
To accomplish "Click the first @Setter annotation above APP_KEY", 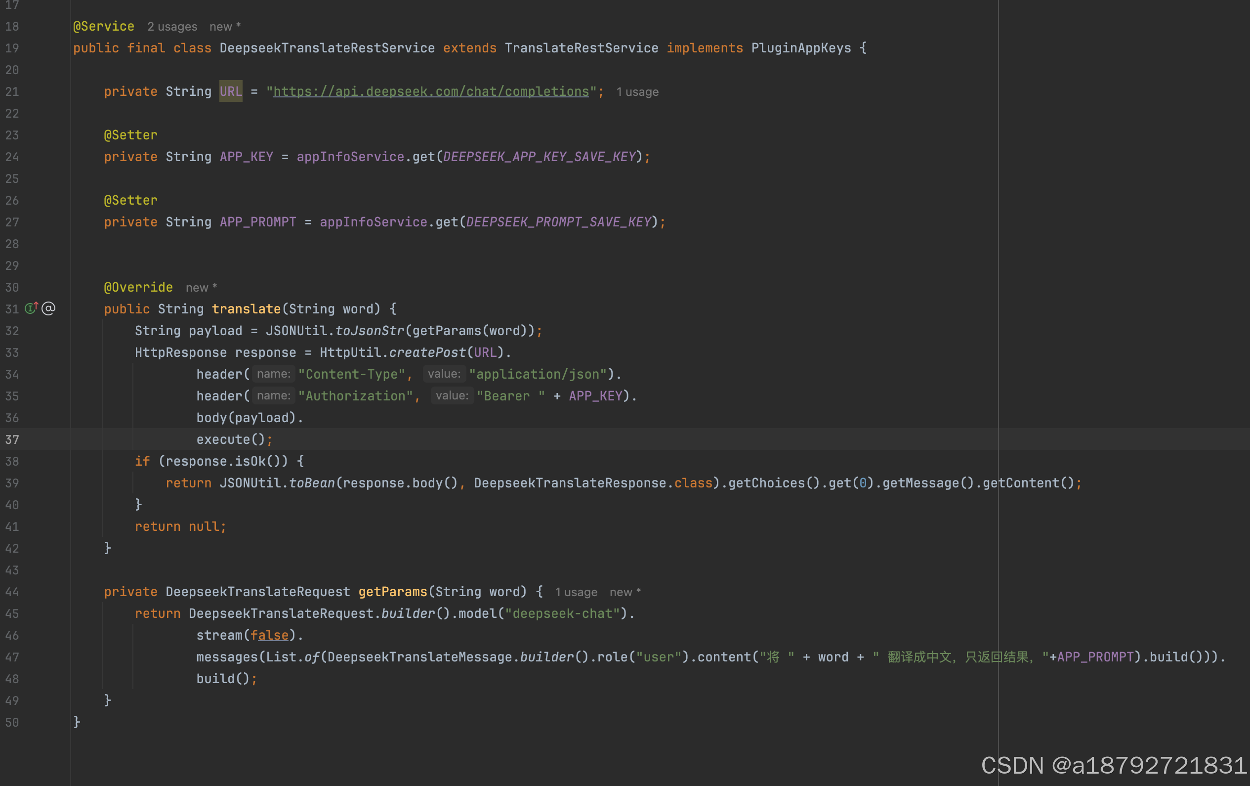I will coord(130,135).
